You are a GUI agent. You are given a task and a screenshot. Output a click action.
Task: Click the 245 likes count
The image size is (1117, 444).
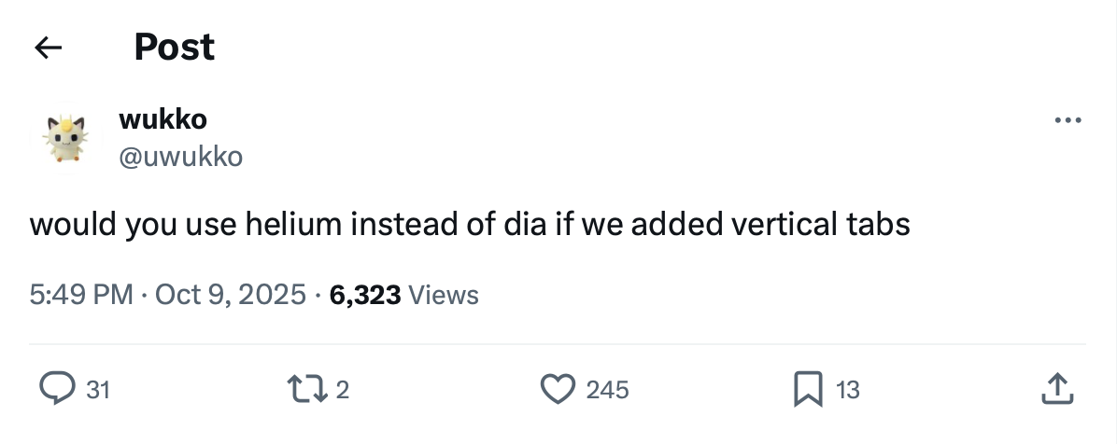tap(607, 390)
